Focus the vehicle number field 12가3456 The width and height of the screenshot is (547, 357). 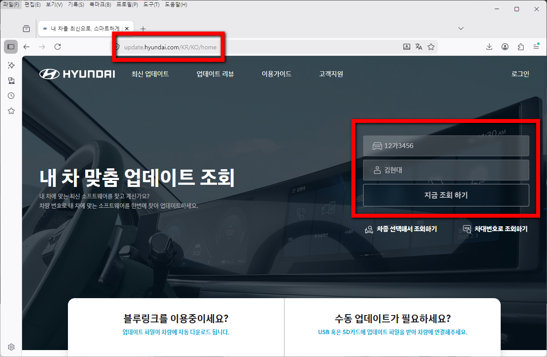click(x=446, y=146)
